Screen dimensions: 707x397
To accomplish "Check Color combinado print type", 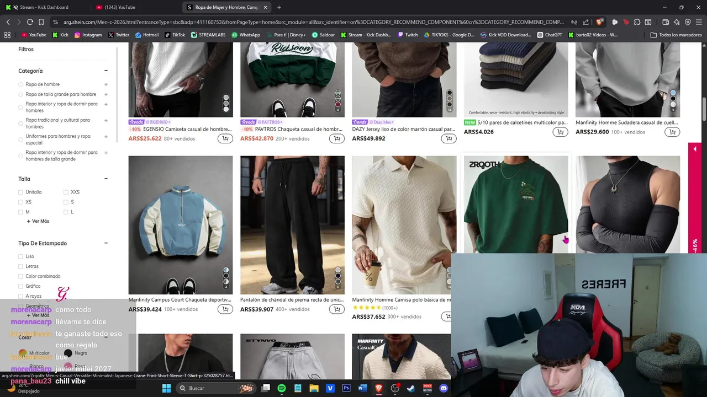I will 21,276.
